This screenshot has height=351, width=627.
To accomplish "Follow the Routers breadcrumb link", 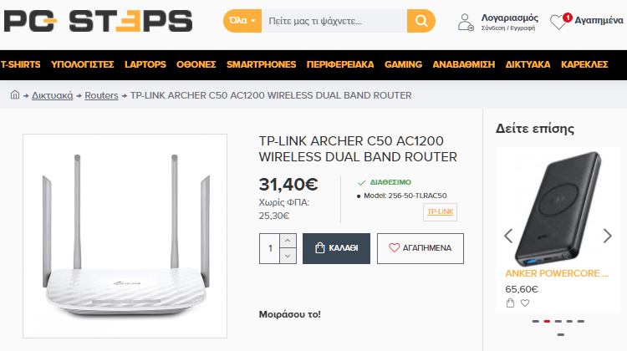I will pos(101,95).
